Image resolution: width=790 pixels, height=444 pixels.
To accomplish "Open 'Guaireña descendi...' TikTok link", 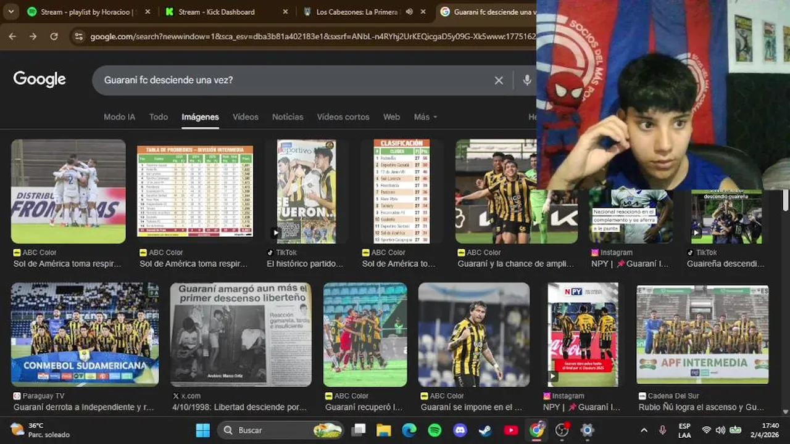I will [x=725, y=264].
